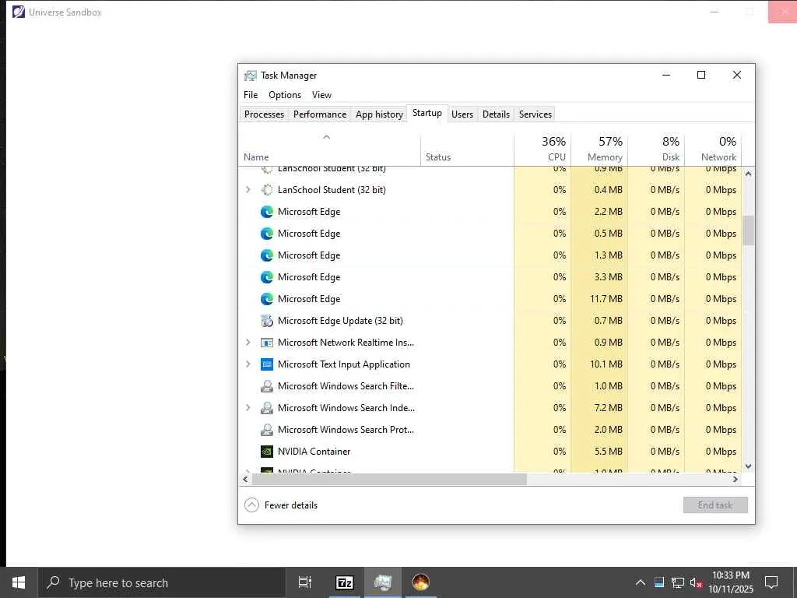Click the Name column sort arrow

[327, 137]
